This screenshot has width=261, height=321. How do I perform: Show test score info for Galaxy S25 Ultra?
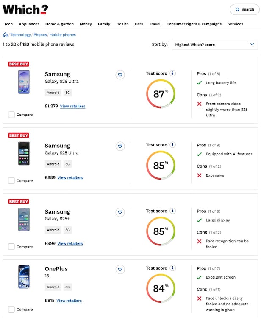point(172,145)
